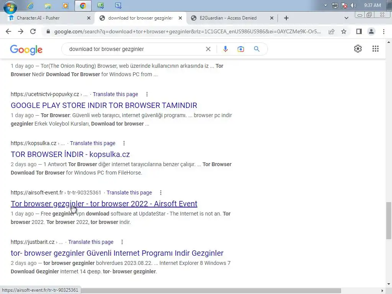Open GOOGLE PLAY STORE INDIR TOR BROWSER TAMINDIR
The image size is (392, 294).
[x=104, y=105]
